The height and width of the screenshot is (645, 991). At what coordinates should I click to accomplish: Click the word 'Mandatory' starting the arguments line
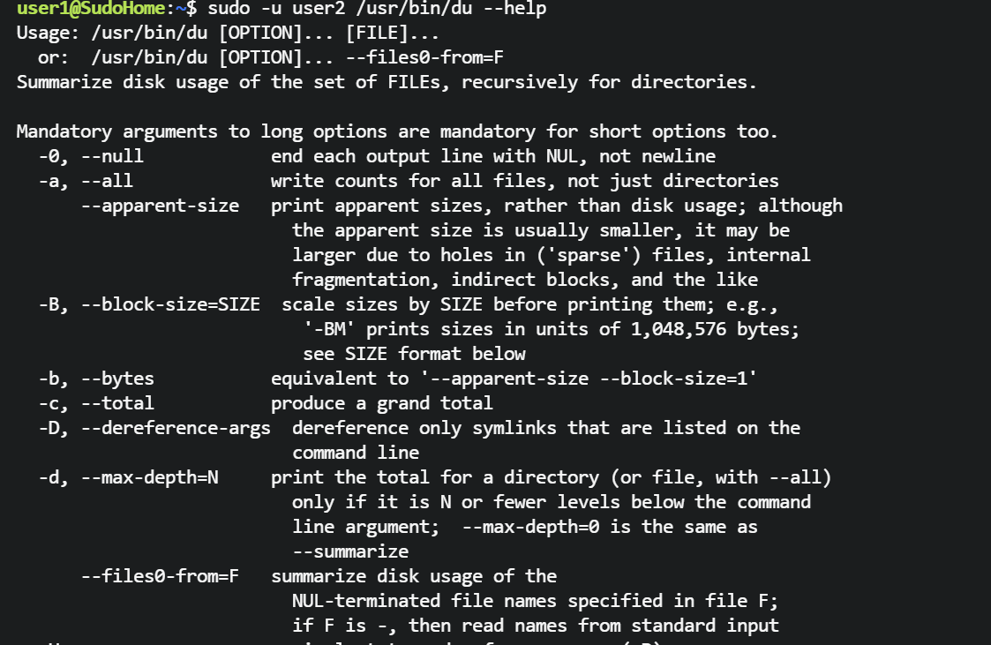(x=64, y=132)
